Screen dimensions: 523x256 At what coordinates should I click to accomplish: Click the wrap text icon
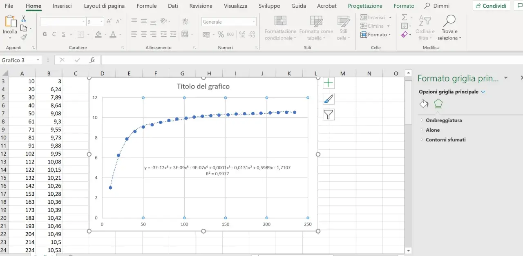point(185,21)
